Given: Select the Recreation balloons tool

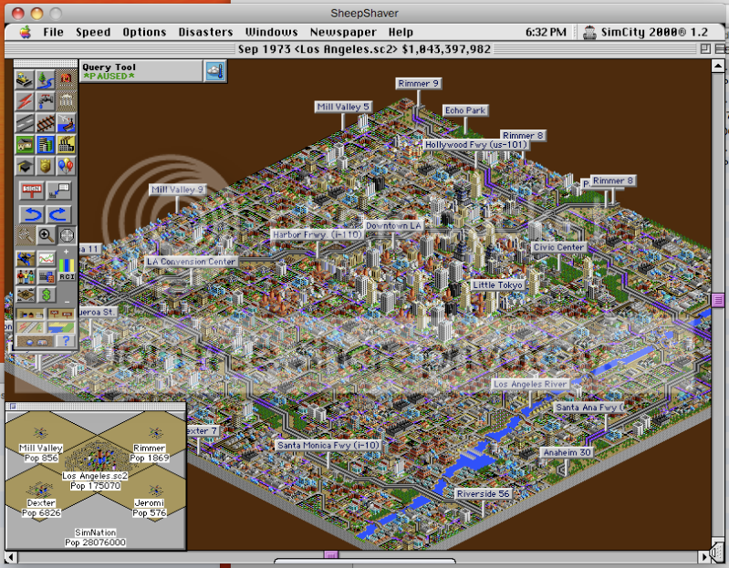Looking at the screenshot, I should pos(66,166).
